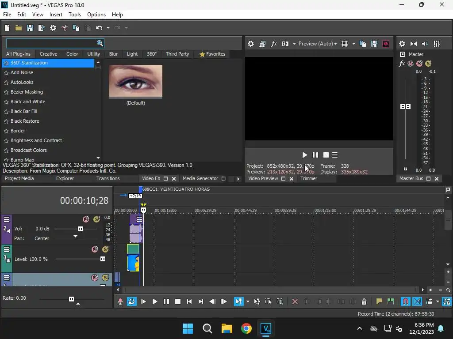Open Master Bus audio properties gear
453x339 pixels.
click(x=402, y=44)
